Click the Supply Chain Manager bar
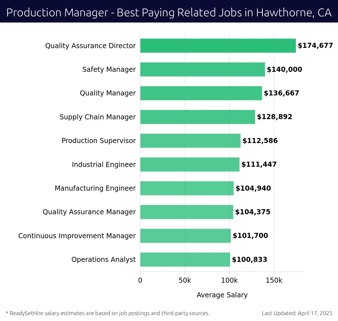 tap(198, 117)
